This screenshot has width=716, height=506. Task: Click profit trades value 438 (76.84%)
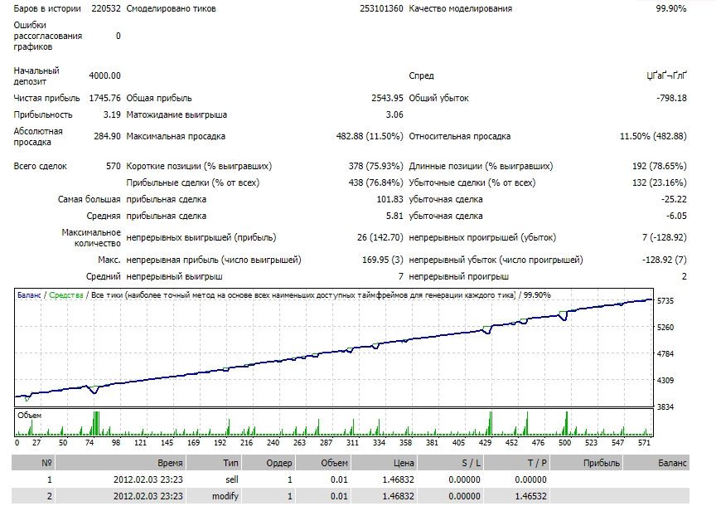pos(375,182)
